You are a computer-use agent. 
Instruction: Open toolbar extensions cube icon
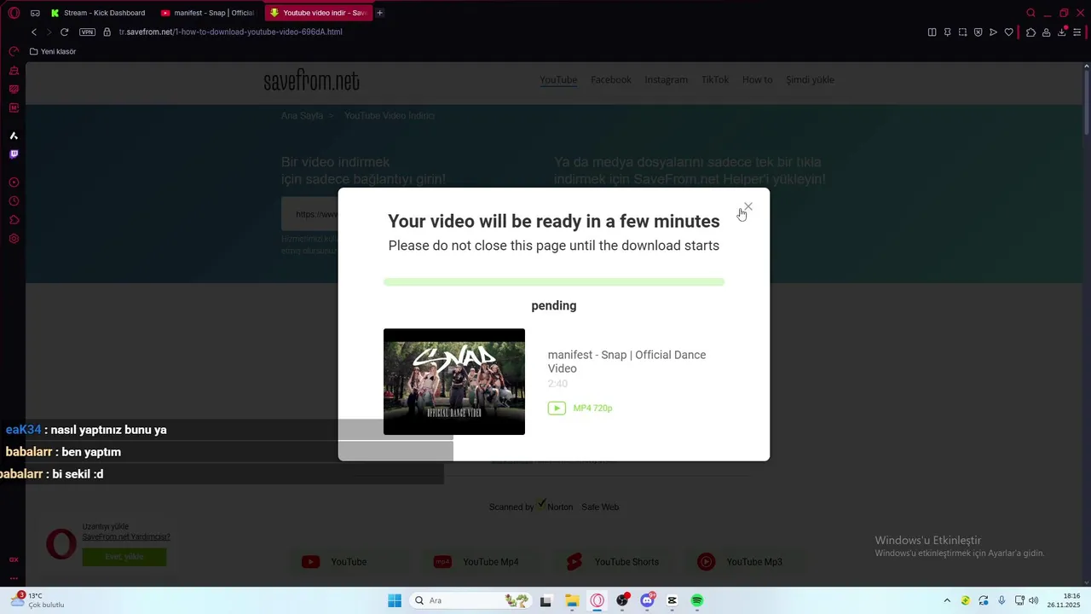1030,32
